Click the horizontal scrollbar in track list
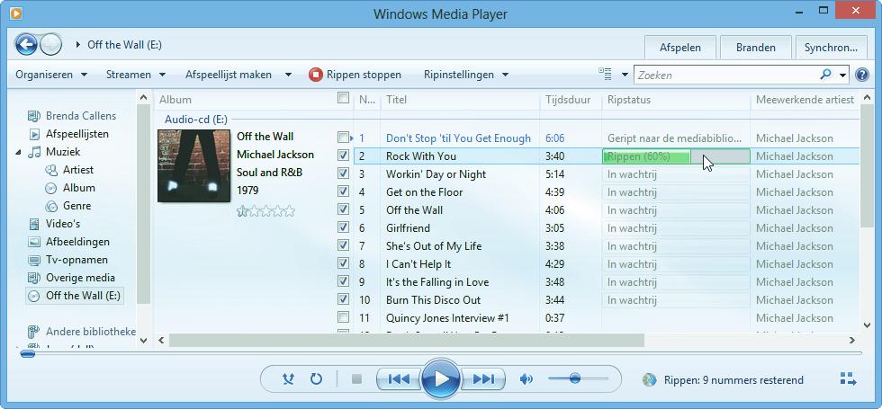882x409 pixels. [406, 340]
